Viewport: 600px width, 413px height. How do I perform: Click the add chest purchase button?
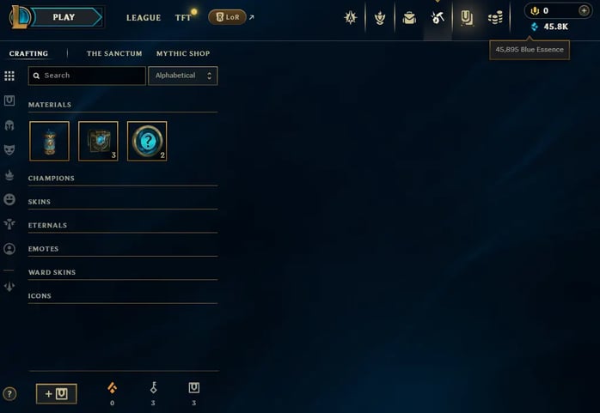click(56, 393)
